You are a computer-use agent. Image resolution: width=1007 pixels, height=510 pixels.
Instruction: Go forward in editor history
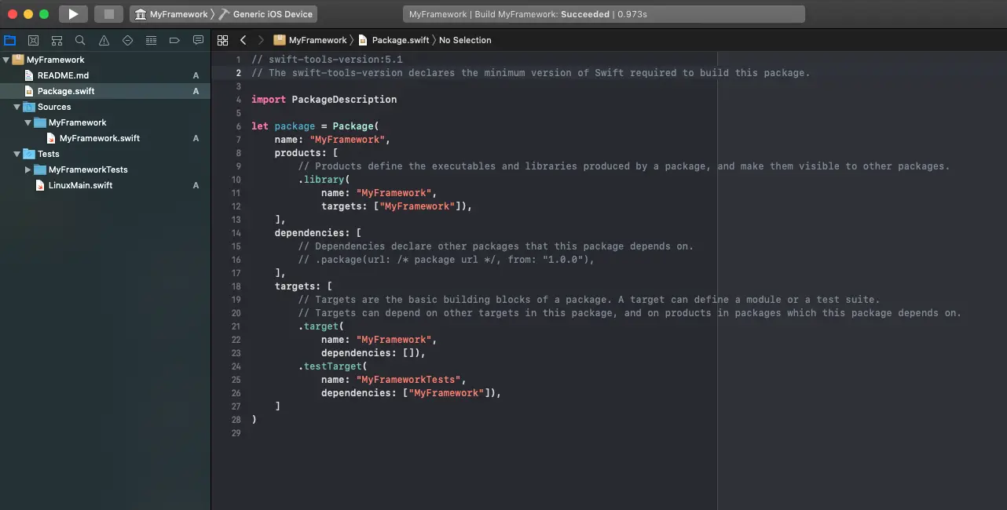click(x=261, y=40)
